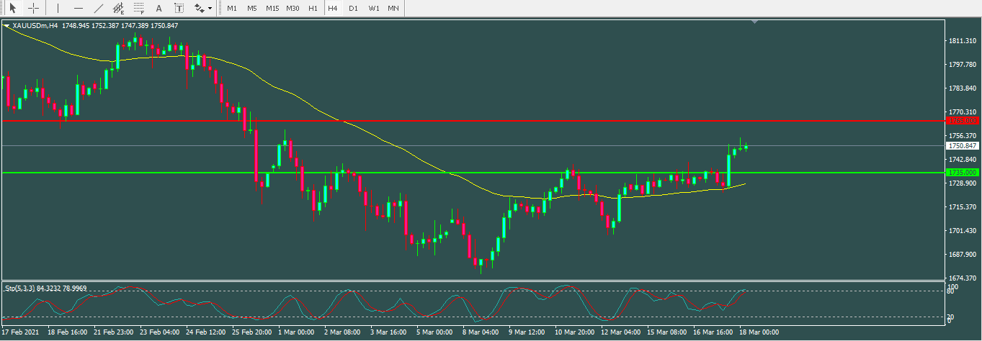Toggle the H4 timeframe button
Screen dimensions: 982x341
[x=332, y=9]
